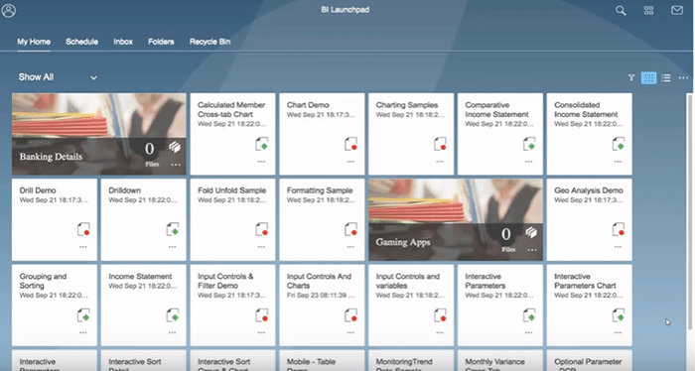Click the vertical scrollbar on the right

click(x=690, y=211)
